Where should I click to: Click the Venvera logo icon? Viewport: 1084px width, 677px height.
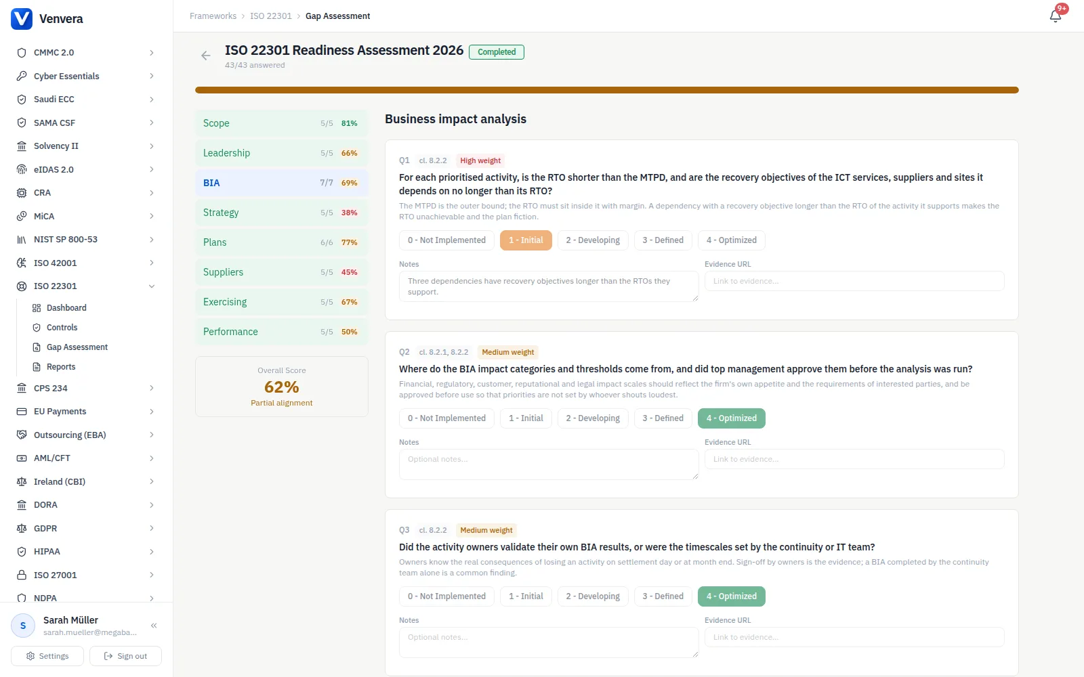[x=22, y=19]
